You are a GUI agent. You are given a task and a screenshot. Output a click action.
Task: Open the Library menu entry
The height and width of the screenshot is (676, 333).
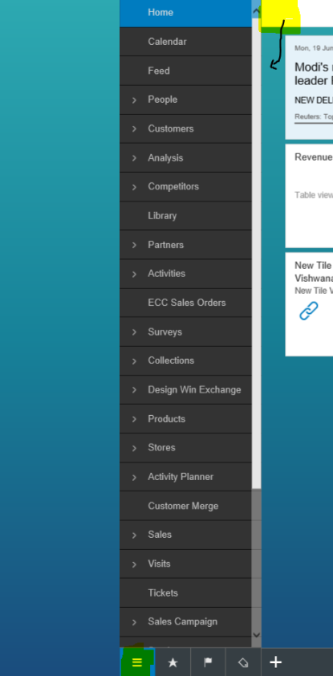click(x=185, y=215)
